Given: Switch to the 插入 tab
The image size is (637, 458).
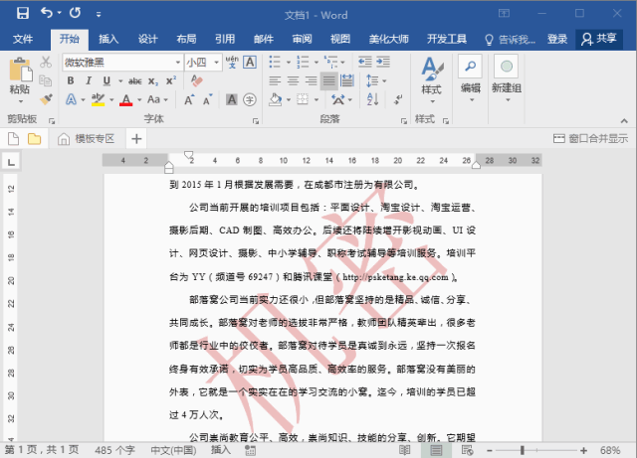Looking at the screenshot, I should pyautogui.click(x=108, y=39).
